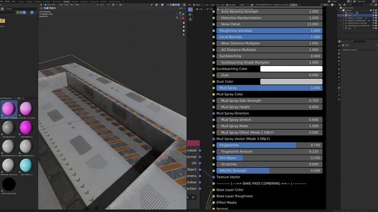
Task: Open the Add menu in node editor header
Action: [218, 5]
